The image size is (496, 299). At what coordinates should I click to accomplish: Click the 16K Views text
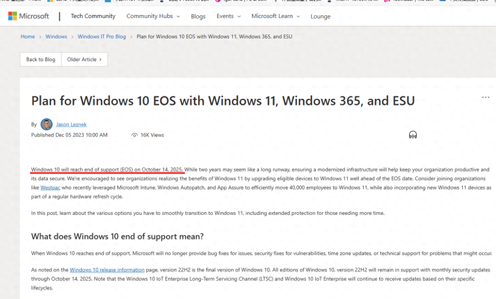152,135
